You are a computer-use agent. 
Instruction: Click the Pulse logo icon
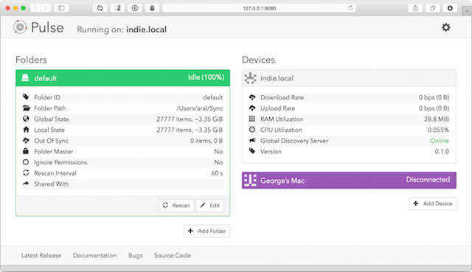coord(20,27)
